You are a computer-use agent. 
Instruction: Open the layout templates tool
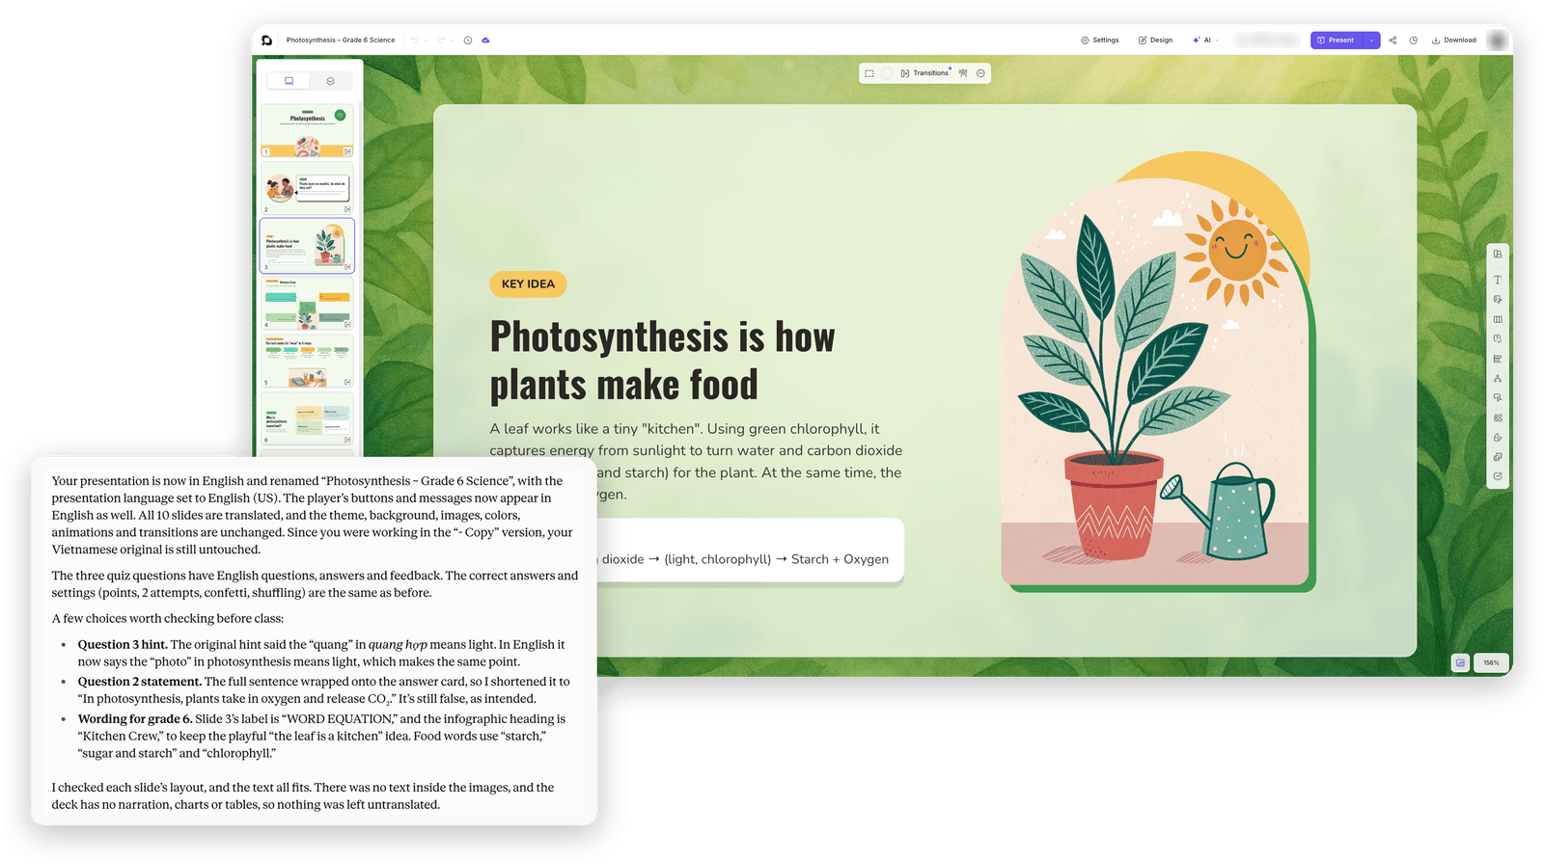(x=1498, y=255)
